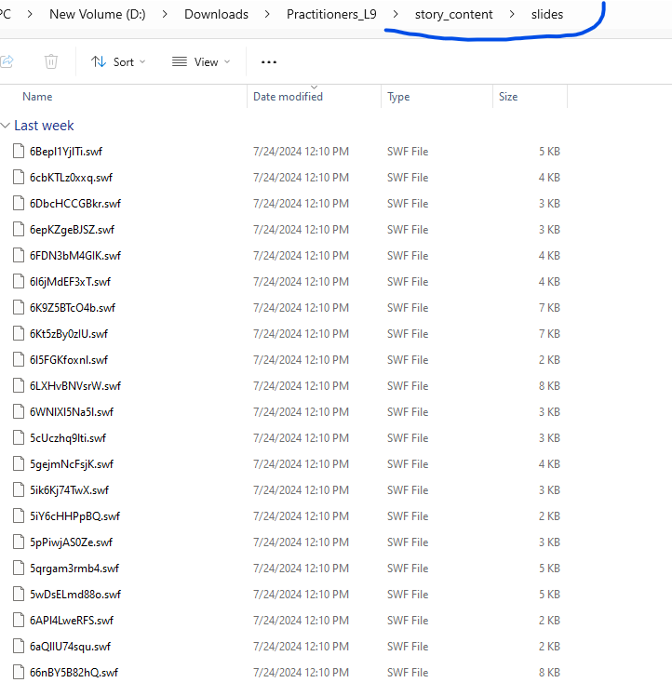The image size is (672, 696).
Task: Collapse the Last week group
Action: point(6,126)
